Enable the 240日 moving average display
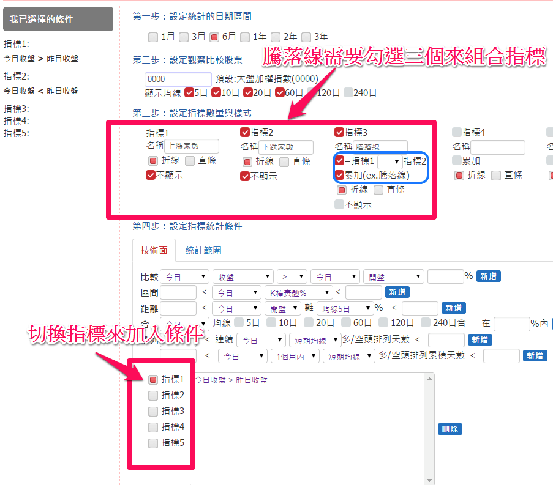The image size is (553, 485). 348,92
